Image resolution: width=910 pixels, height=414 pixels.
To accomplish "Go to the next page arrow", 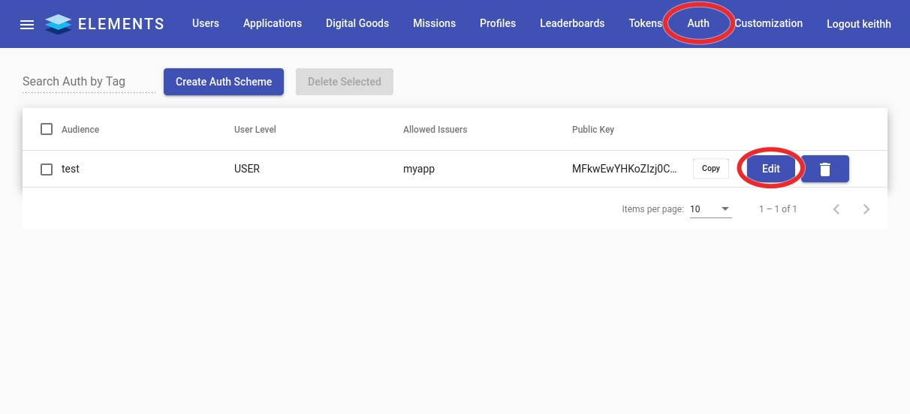I will [x=866, y=209].
